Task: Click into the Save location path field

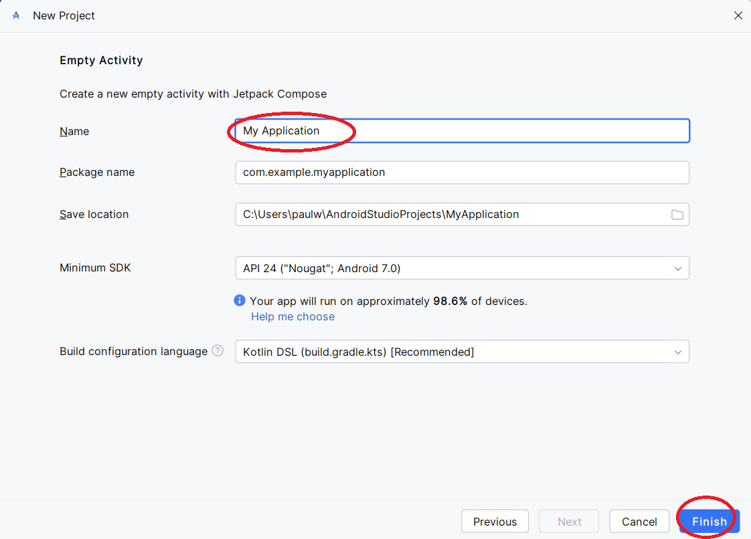Action: pos(448,215)
